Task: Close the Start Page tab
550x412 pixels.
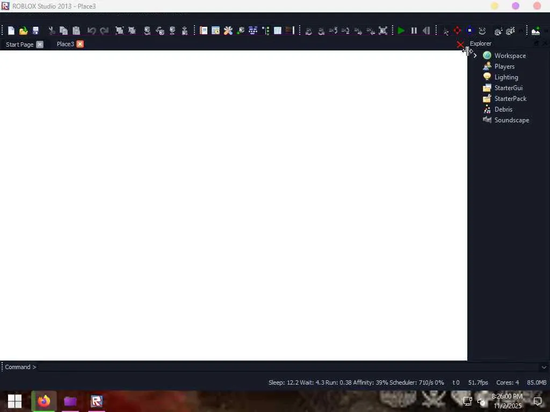Action: click(x=40, y=45)
